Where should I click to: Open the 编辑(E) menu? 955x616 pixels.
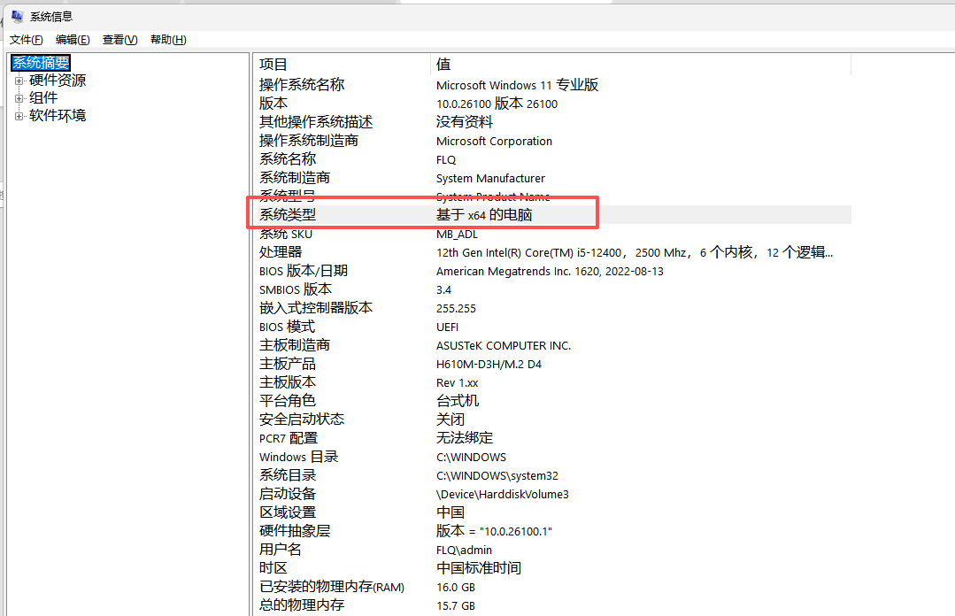73,40
